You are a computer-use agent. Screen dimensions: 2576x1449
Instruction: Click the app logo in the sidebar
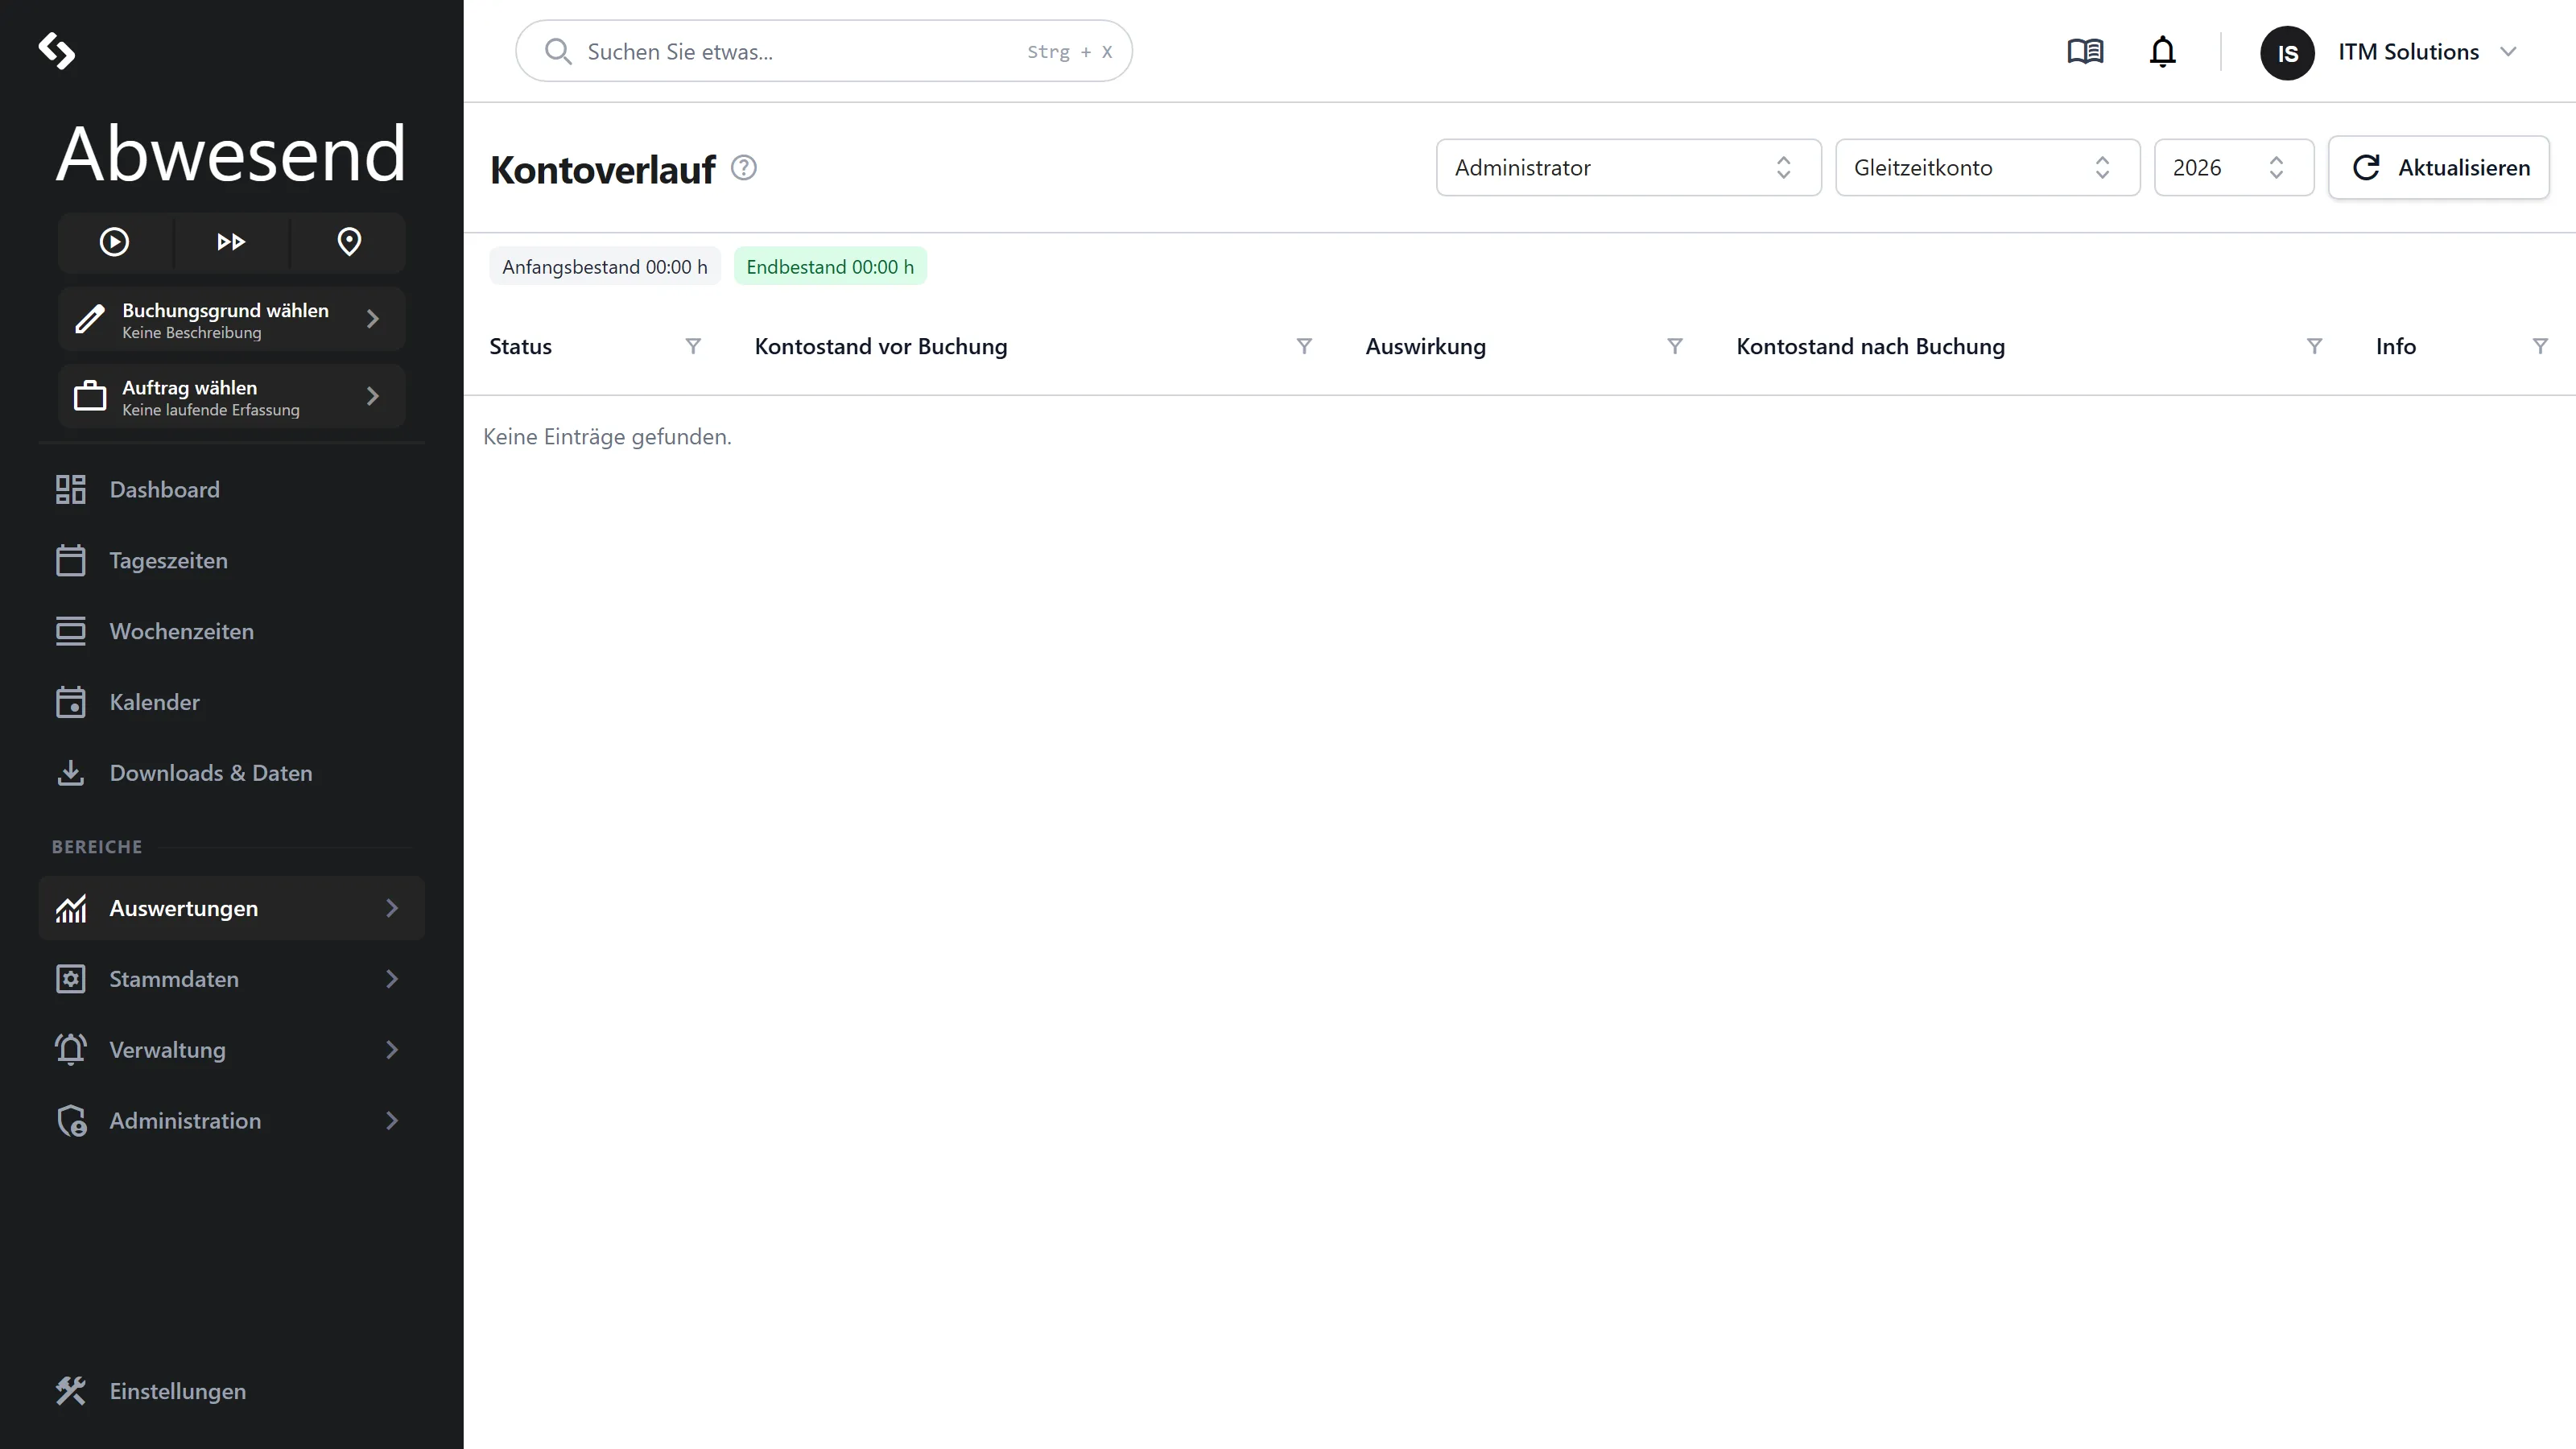coord(57,51)
